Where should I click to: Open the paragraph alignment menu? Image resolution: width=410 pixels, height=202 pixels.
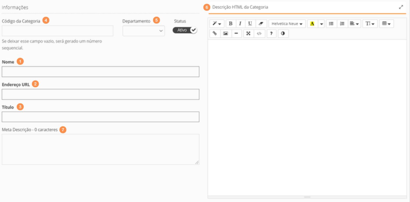tap(354, 24)
